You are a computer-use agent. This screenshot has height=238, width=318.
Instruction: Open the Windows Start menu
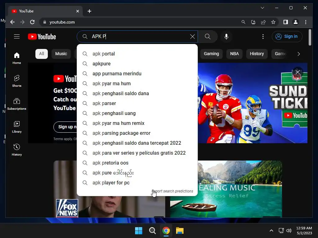[139, 231]
